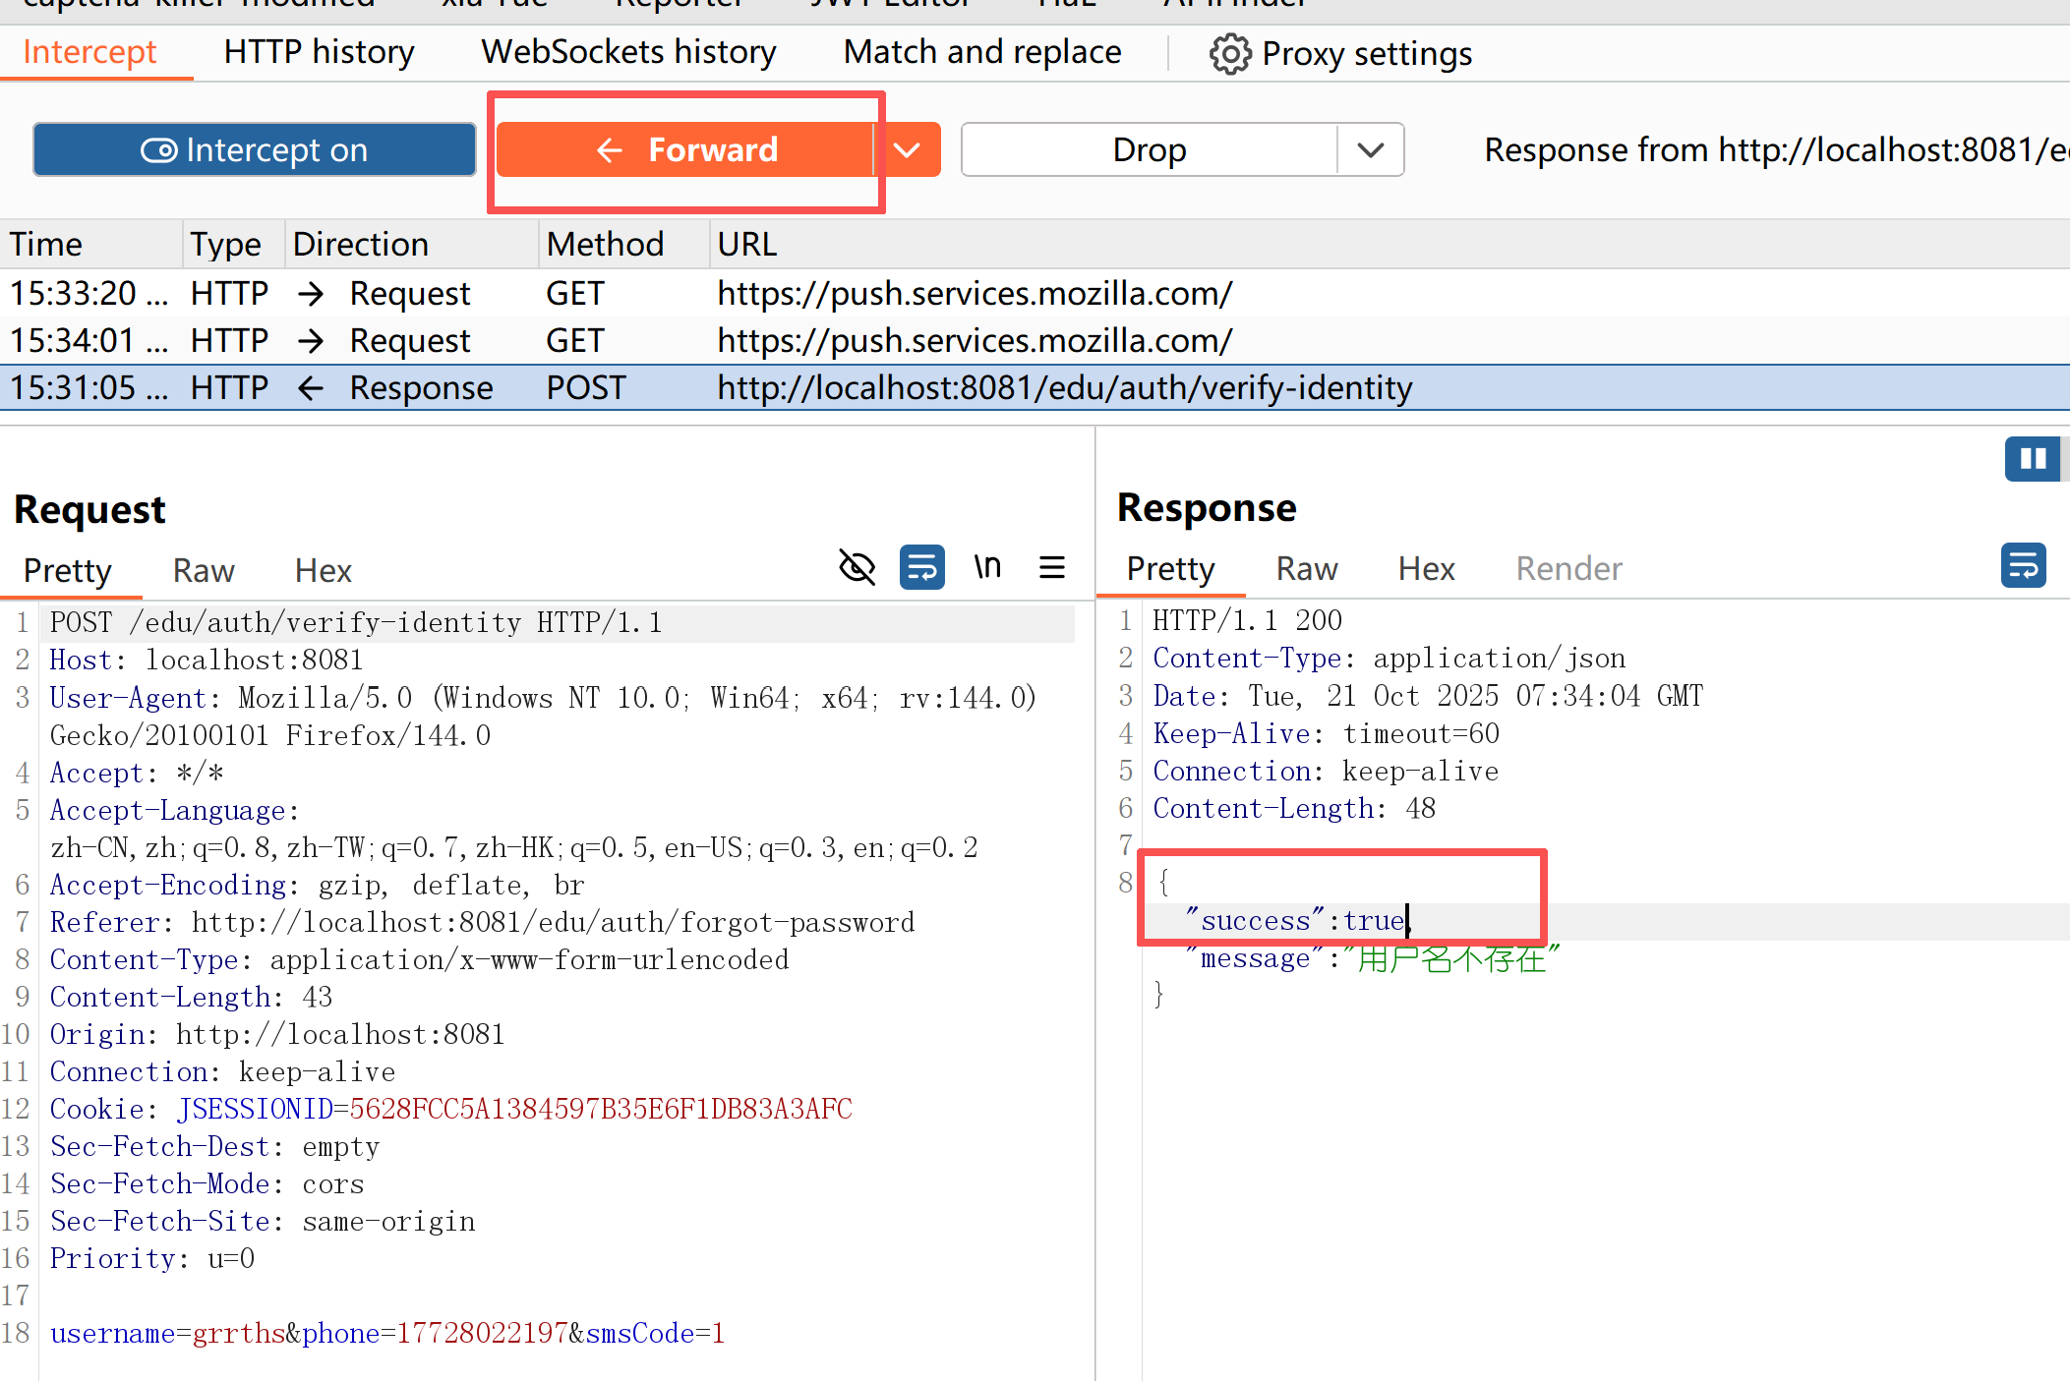The image size is (2070, 1381).
Task: Select the Hex tab in Response panel
Action: coord(1426,569)
